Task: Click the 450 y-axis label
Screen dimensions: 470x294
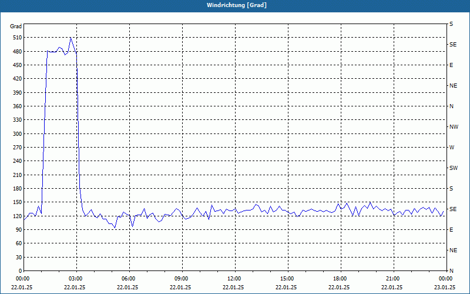Action: click(x=18, y=65)
